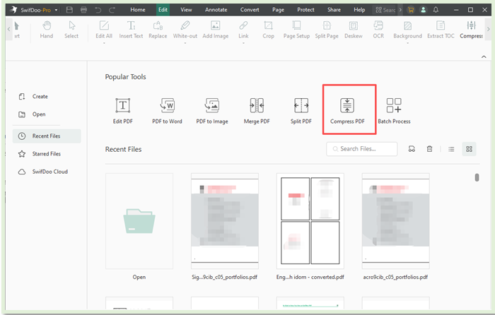Undo the last action
The height and width of the screenshot is (315, 495).
(x=98, y=10)
